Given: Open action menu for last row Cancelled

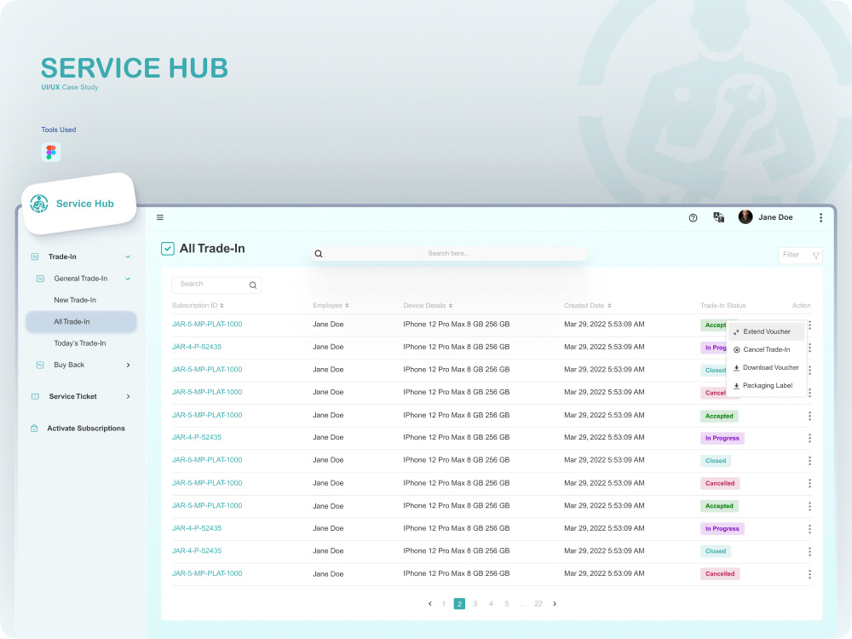Looking at the screenshot, I should pos(809,573).
